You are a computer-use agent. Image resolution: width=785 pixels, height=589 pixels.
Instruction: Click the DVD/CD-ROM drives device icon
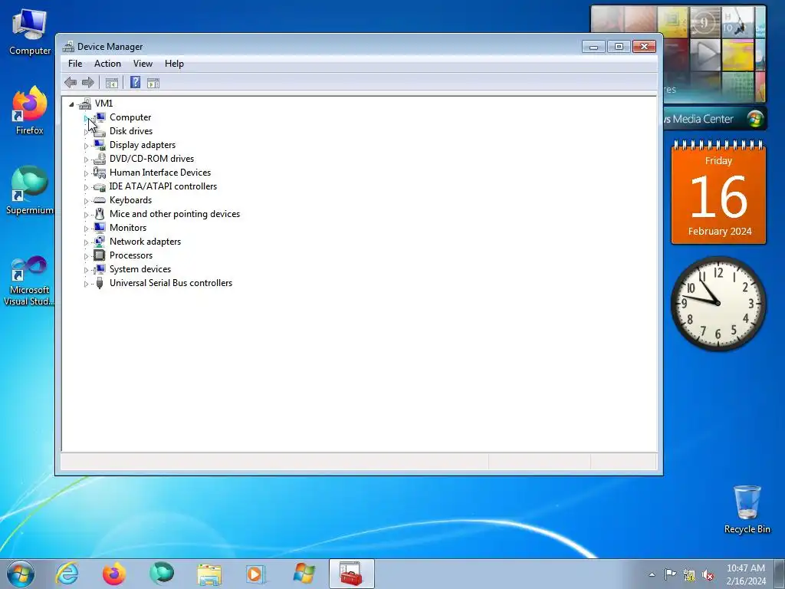pyautogui.click(x=100, y=159)
